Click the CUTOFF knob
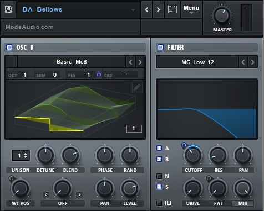This screenshot has width=264, height=211. 193,155
